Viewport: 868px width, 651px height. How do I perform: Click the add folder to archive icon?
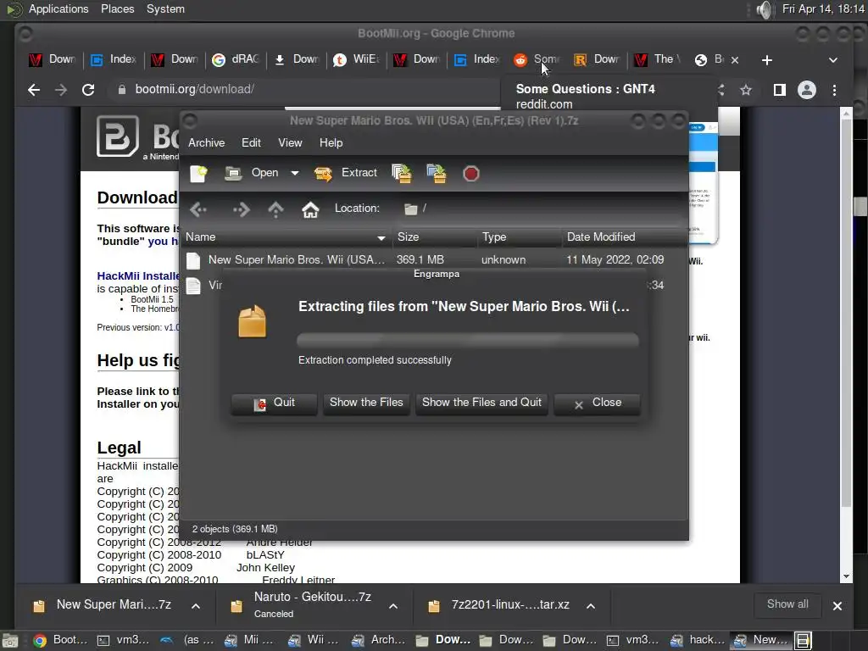pyautogui.click(x=437, y=173)
